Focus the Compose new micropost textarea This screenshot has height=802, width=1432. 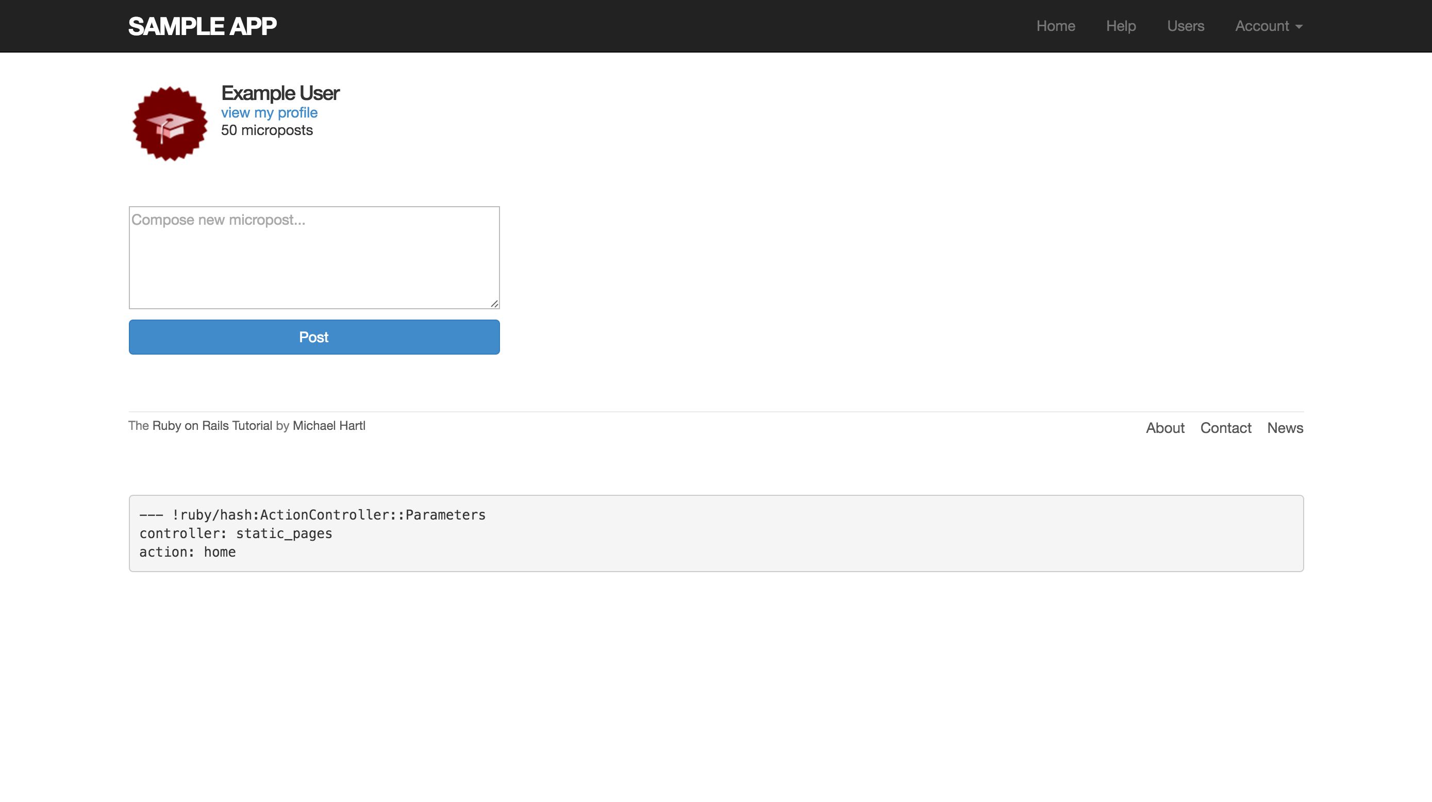click(314, 257)
